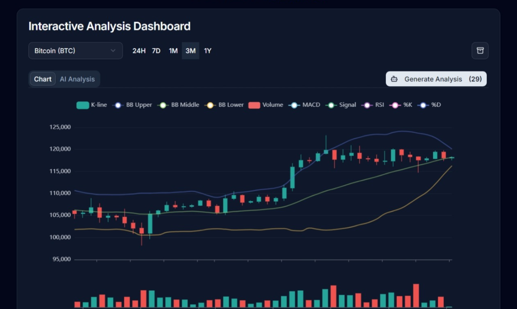Switch to the 1M time range

coord(173,51)
